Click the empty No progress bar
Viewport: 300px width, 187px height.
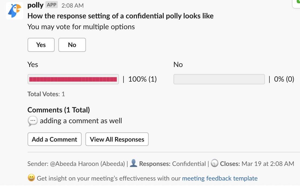tap(219, 79)
